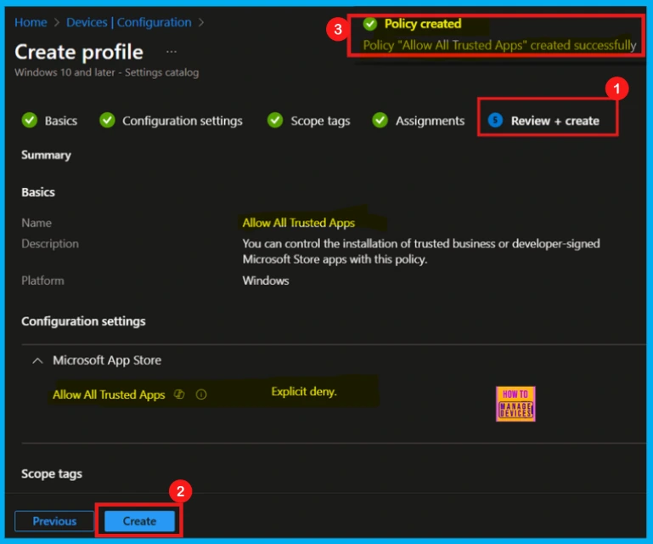653x544 pixels.
Task: Click the 'Scope tags' section heading
Action: click(x=52, y=474)
